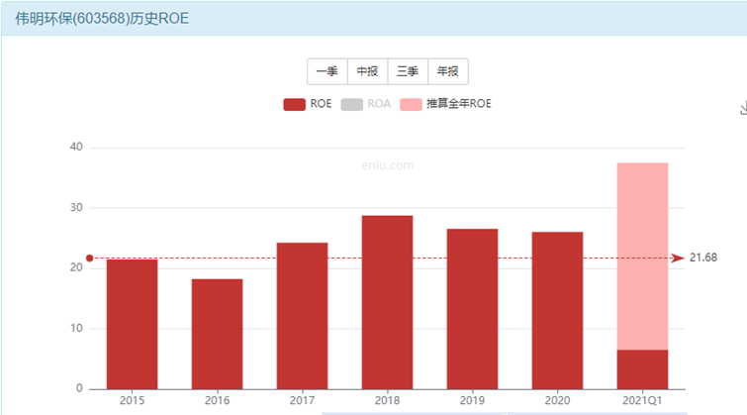
Task: Click the 2017 ROE bar
Action: click(x=302, y=316)
